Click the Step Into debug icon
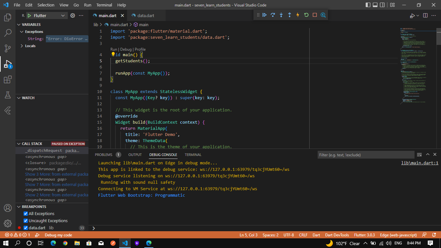 (281, 15)
